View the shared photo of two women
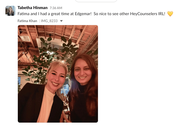Screen dimensions: 185x125 coord(58,74)
